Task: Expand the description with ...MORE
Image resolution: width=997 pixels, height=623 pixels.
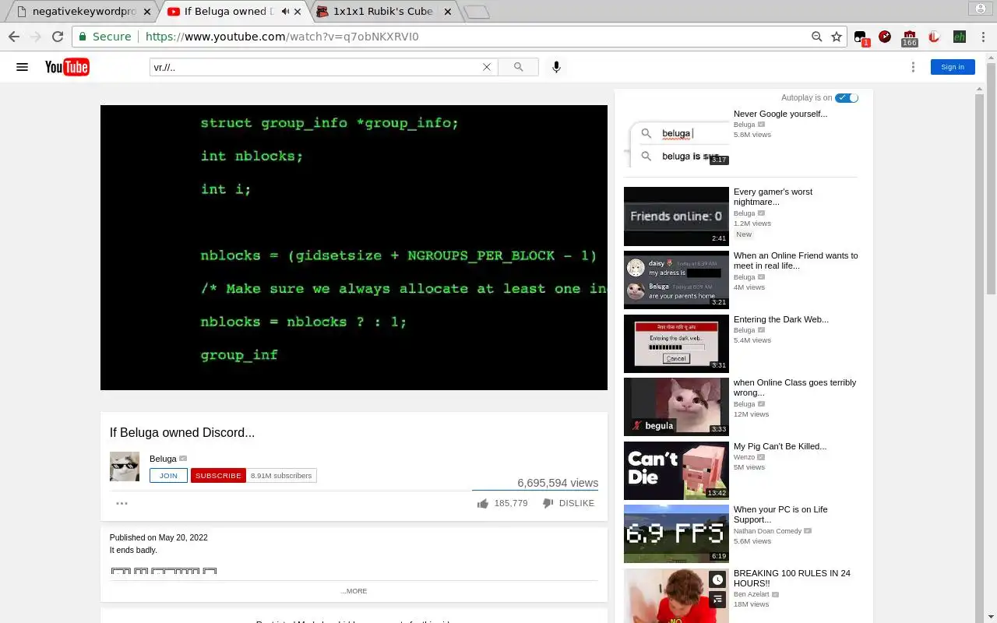Action: (x=354, y=591)
